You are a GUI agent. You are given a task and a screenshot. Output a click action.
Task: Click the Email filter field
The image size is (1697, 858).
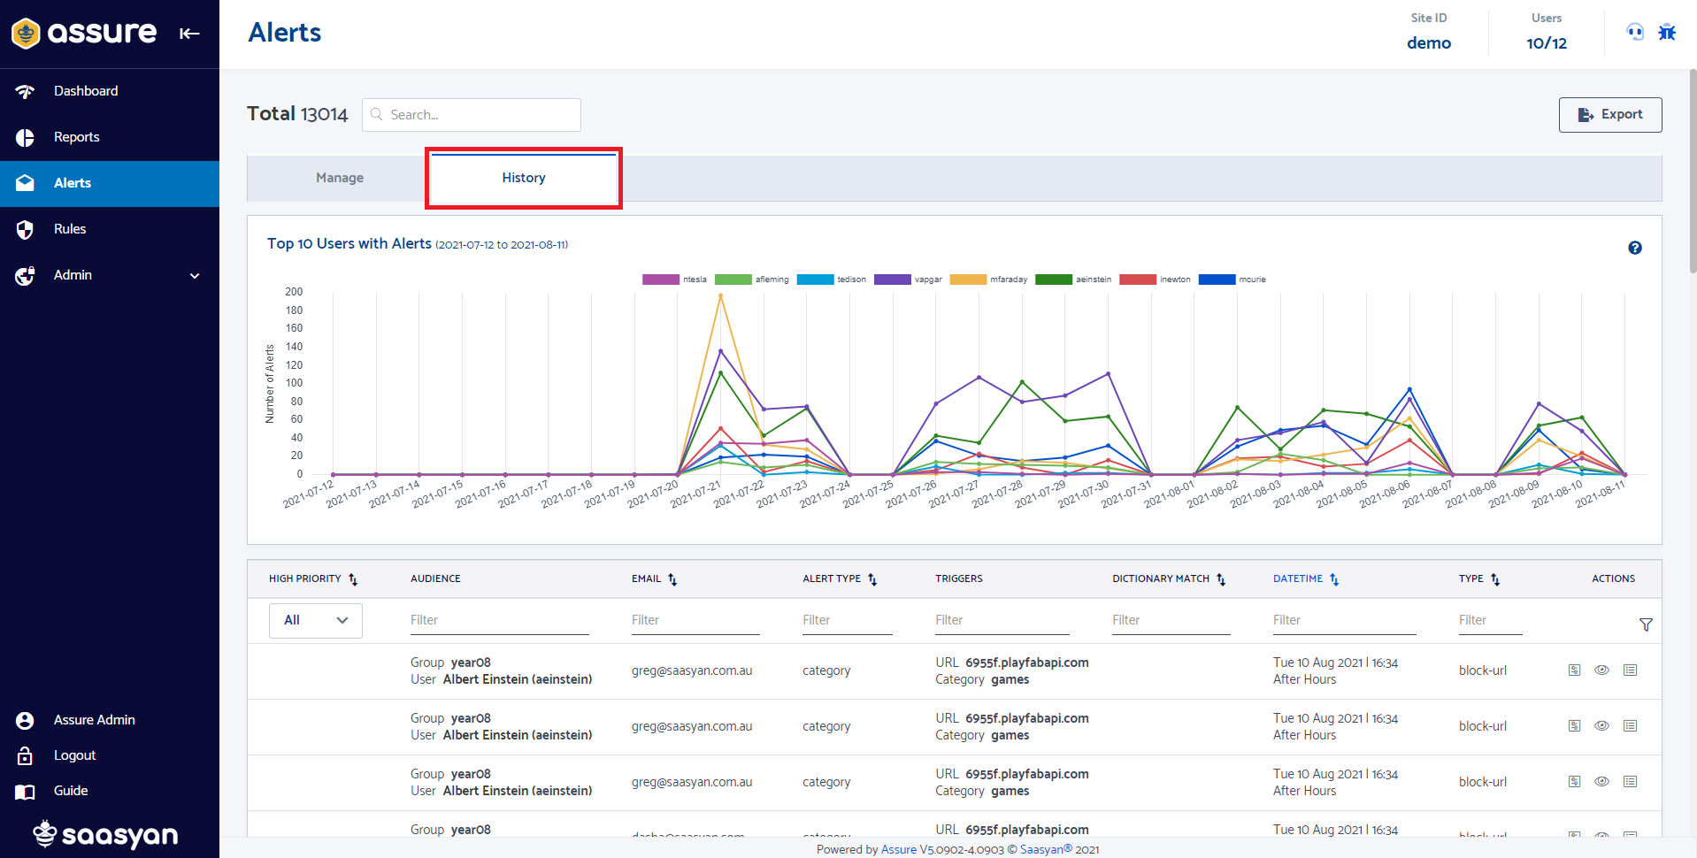coord(695,620)
